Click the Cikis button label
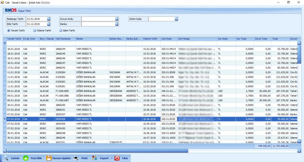 [125, 158]
